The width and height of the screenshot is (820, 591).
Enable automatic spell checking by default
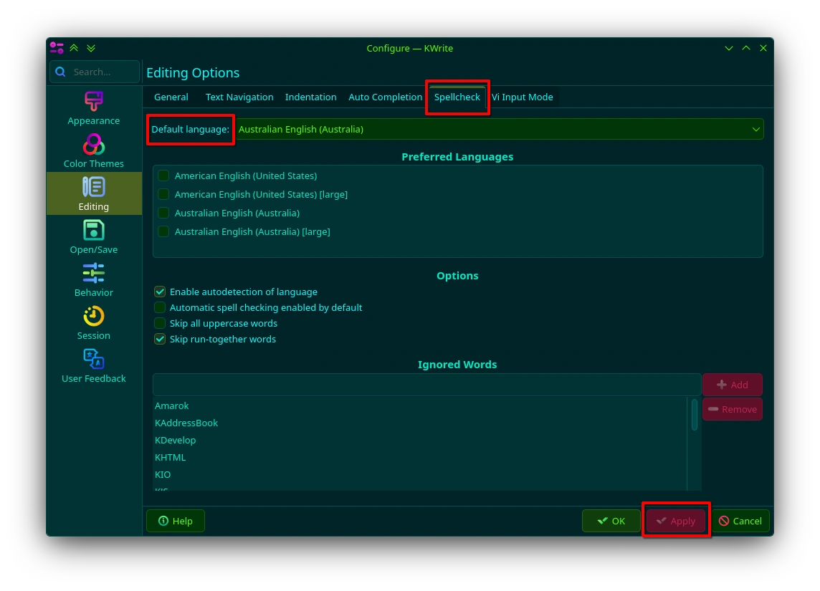(x=160, y=307)
